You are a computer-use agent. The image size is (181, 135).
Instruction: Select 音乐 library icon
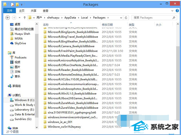[x=12, y=76]
